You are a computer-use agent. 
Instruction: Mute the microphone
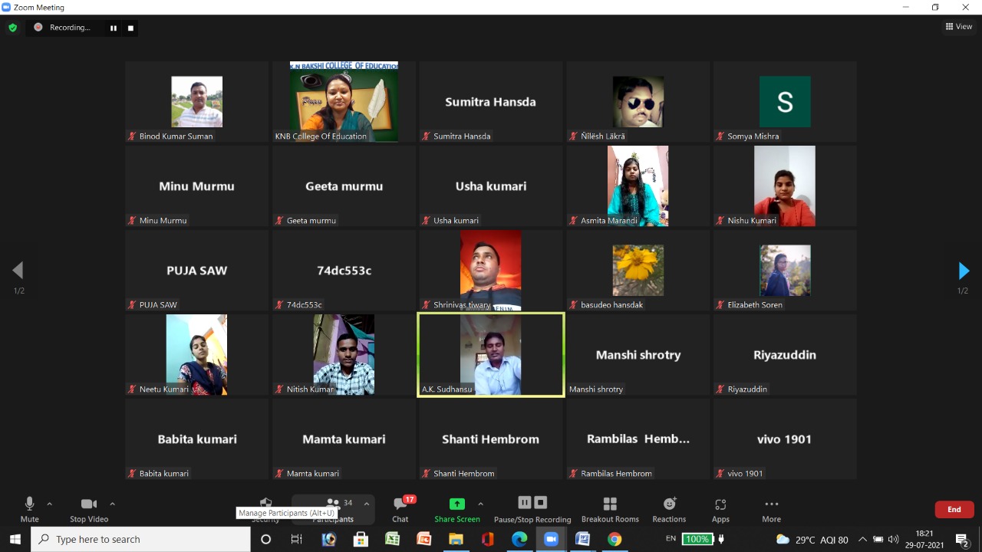point(29,508)
